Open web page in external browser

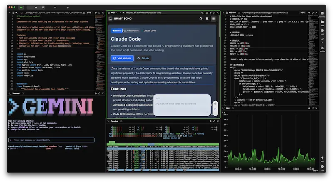click(x=207, y=13)
